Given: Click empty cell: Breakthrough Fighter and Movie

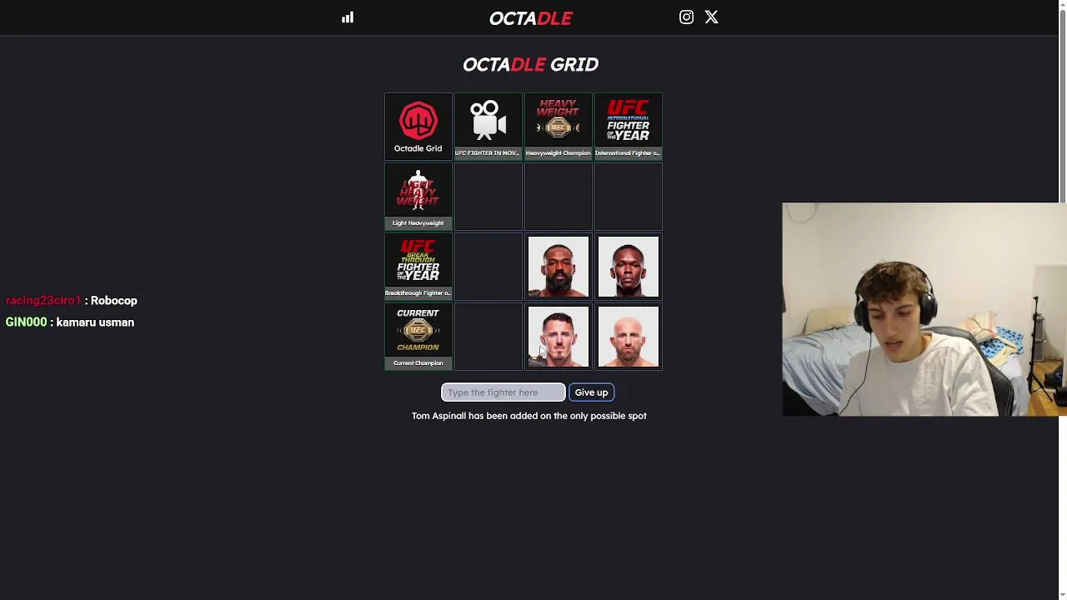Looking at the screenshot, I should tap(488, 267).
